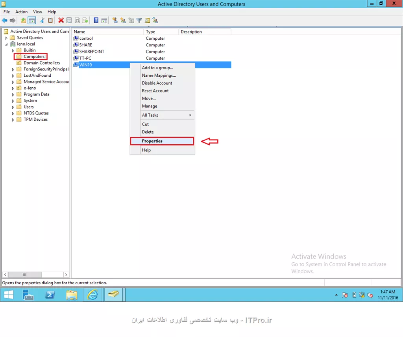
Task: Collapse the leno.local domain node
Action: (x=6, y=44)
